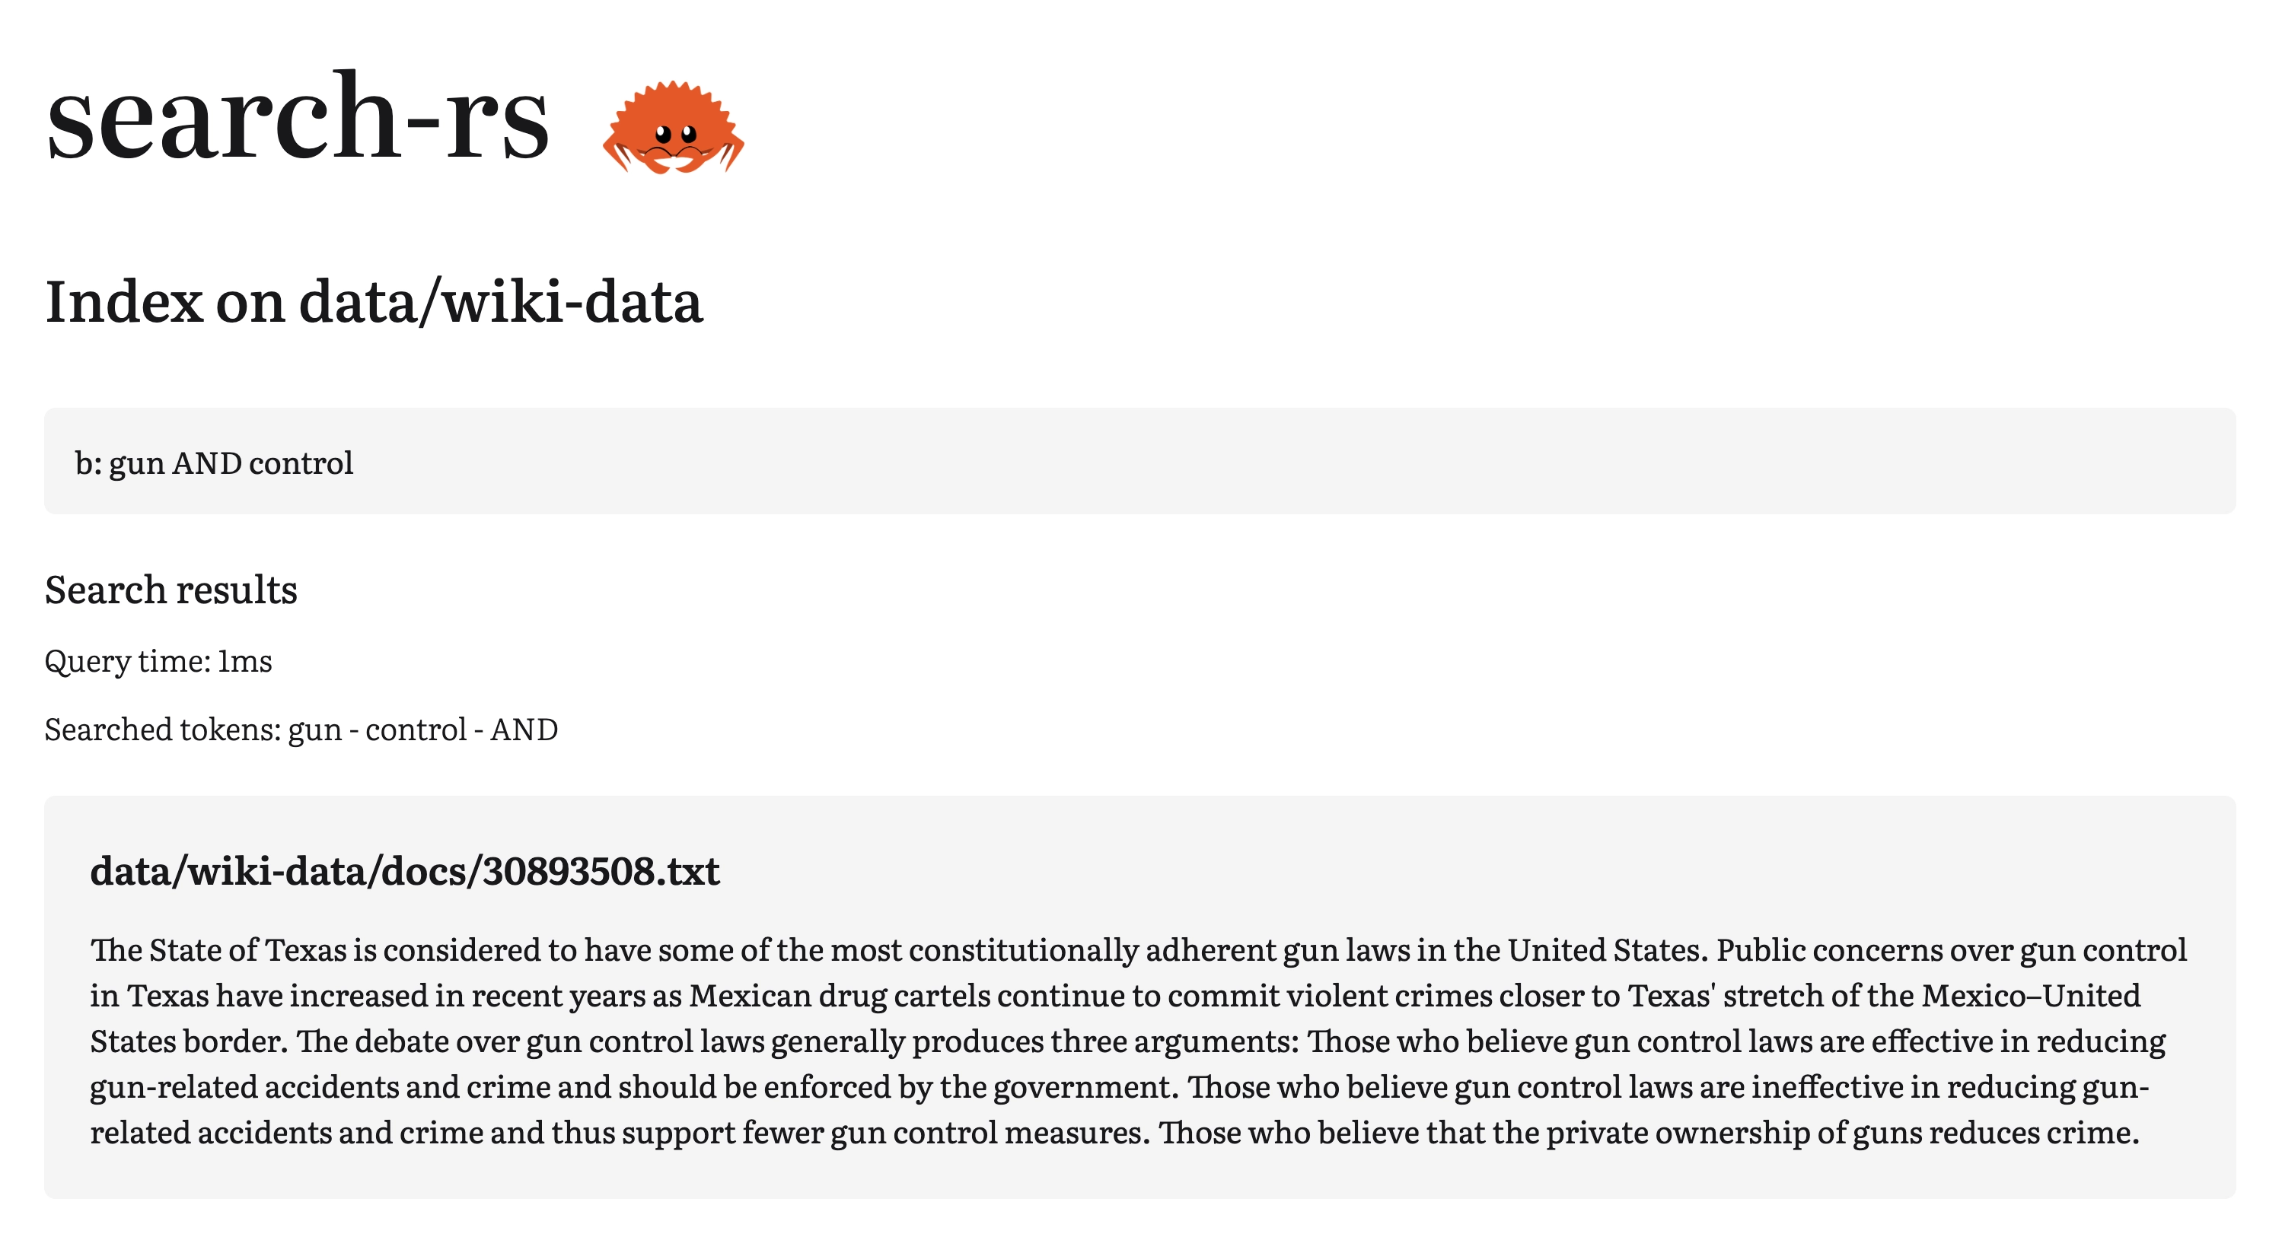
Task: Click the "control" token in Searched tokens
Action: tap(416, 730)
